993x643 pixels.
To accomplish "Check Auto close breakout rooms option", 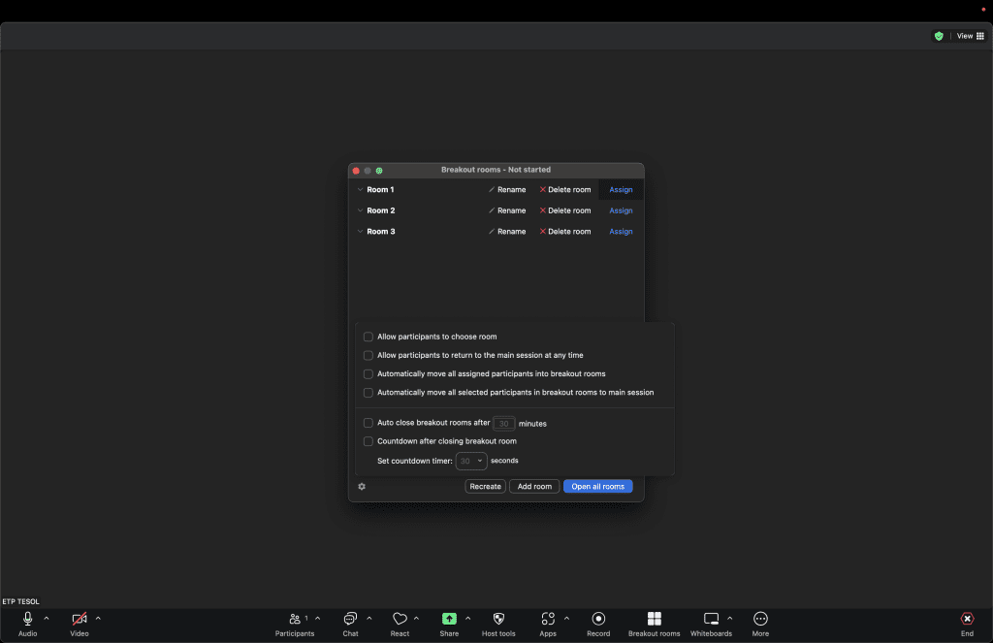I will tap(368, 423).
